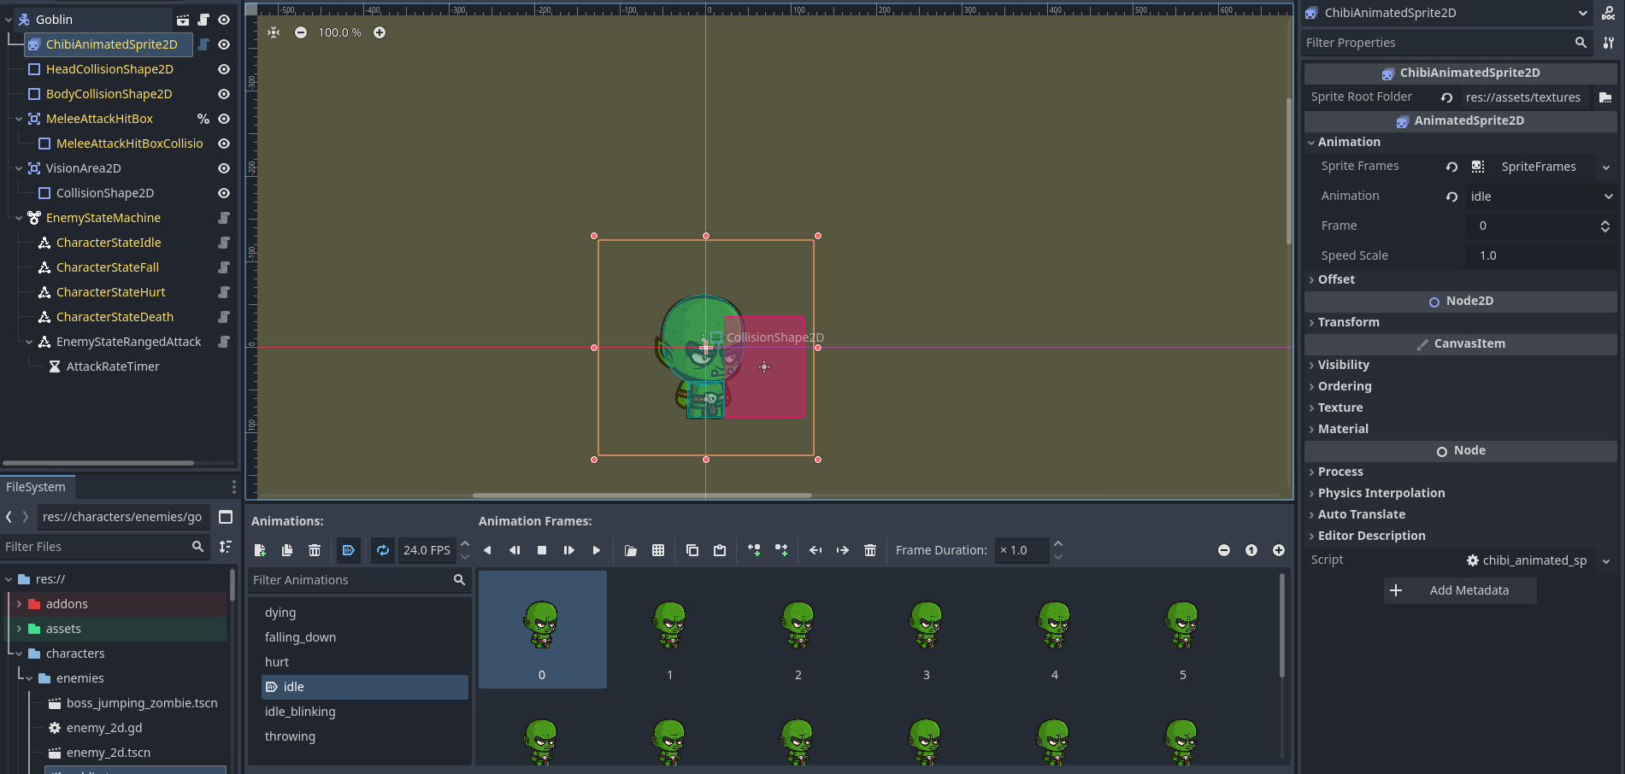Center the viewport using the center view icon
Viewport: 1625px width, 774px height.
coord(274,32)
